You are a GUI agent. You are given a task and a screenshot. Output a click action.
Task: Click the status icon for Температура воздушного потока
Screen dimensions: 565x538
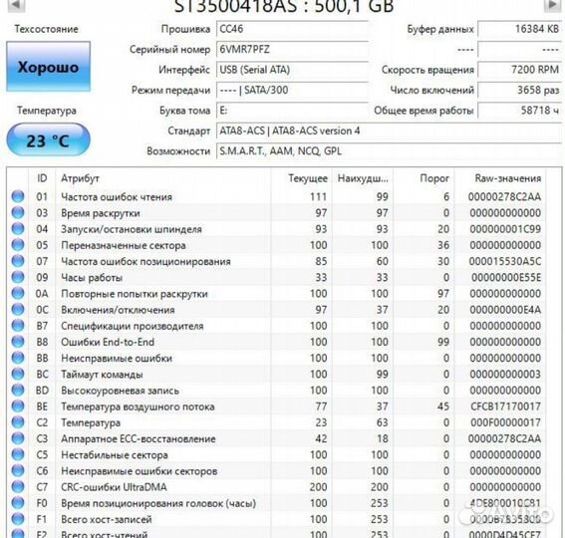18,406
